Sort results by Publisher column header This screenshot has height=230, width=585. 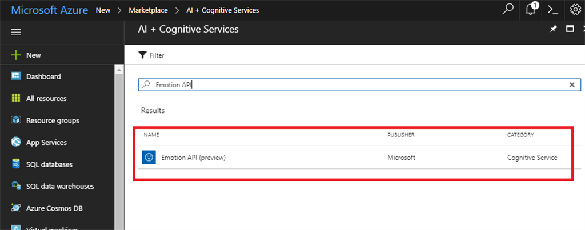click(x=400, y=135)
